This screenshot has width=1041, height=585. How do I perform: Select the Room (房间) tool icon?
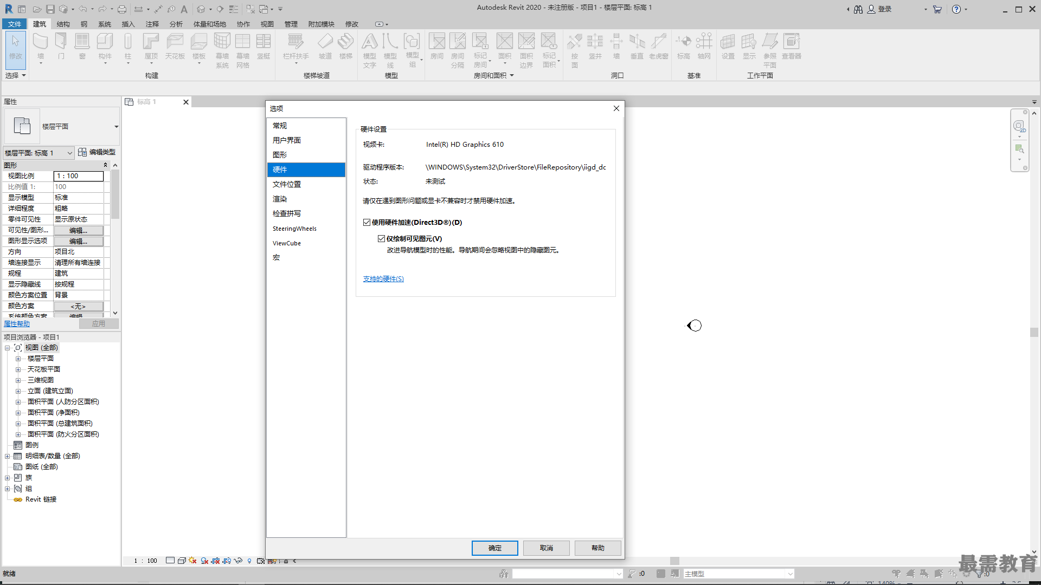[x=437, y=42]
